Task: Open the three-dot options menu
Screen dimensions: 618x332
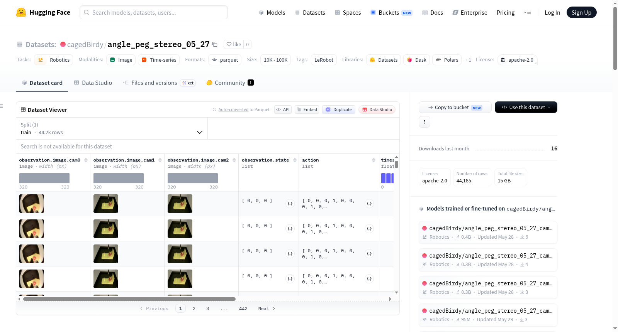Action: tap(424, 122)
